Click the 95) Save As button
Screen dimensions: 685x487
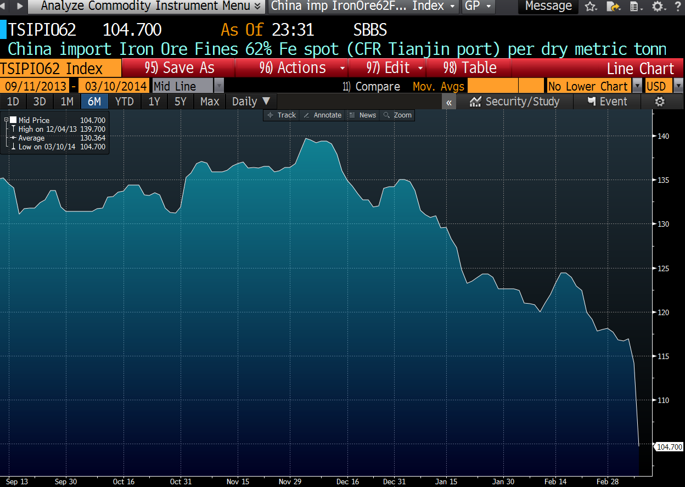(179, 68)
